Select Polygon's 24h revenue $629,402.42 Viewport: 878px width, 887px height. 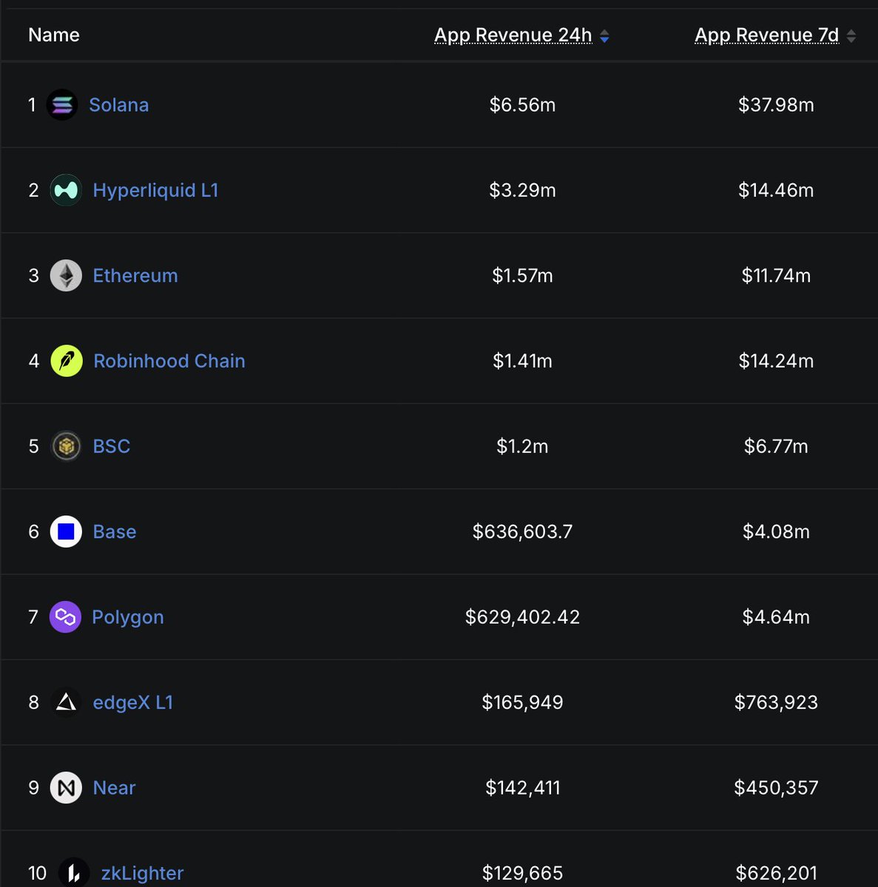[x=522, y=617]
